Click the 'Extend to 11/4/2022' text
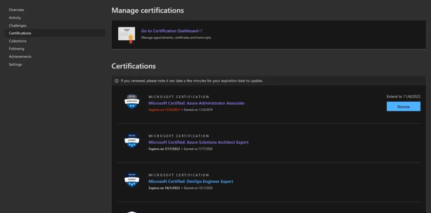 click(404, 97)
